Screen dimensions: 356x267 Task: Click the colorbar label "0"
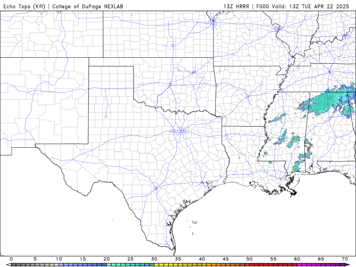click(11, 259)
